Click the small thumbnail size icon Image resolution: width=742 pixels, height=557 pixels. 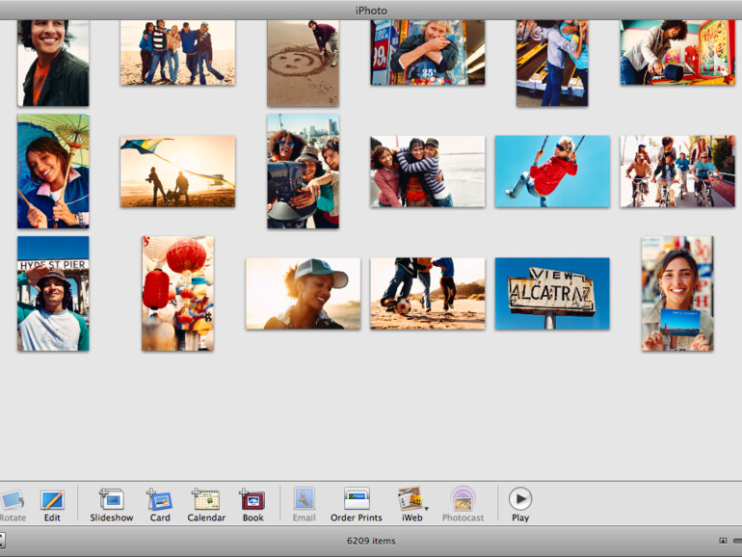pyautogui.click(x=723, y=541)
